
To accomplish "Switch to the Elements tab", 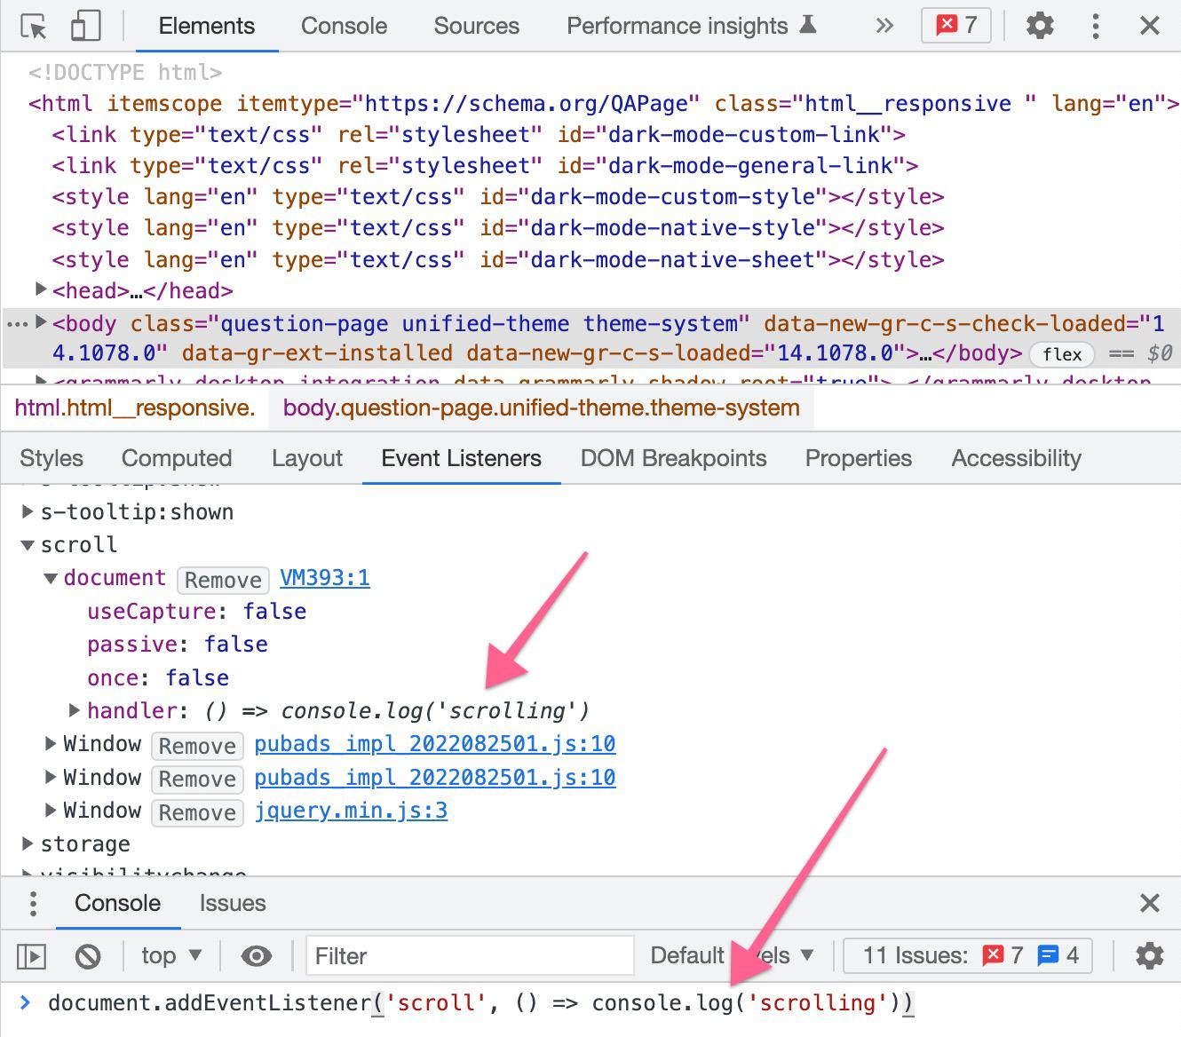I will (207, 26).
